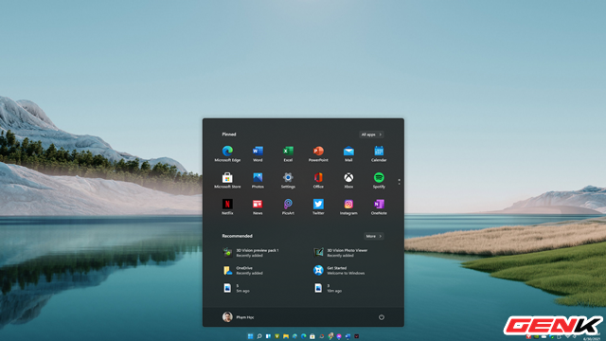The width and height of the screenshot is (606, 341).
Task: Open the News app
Action: (258, 206)
